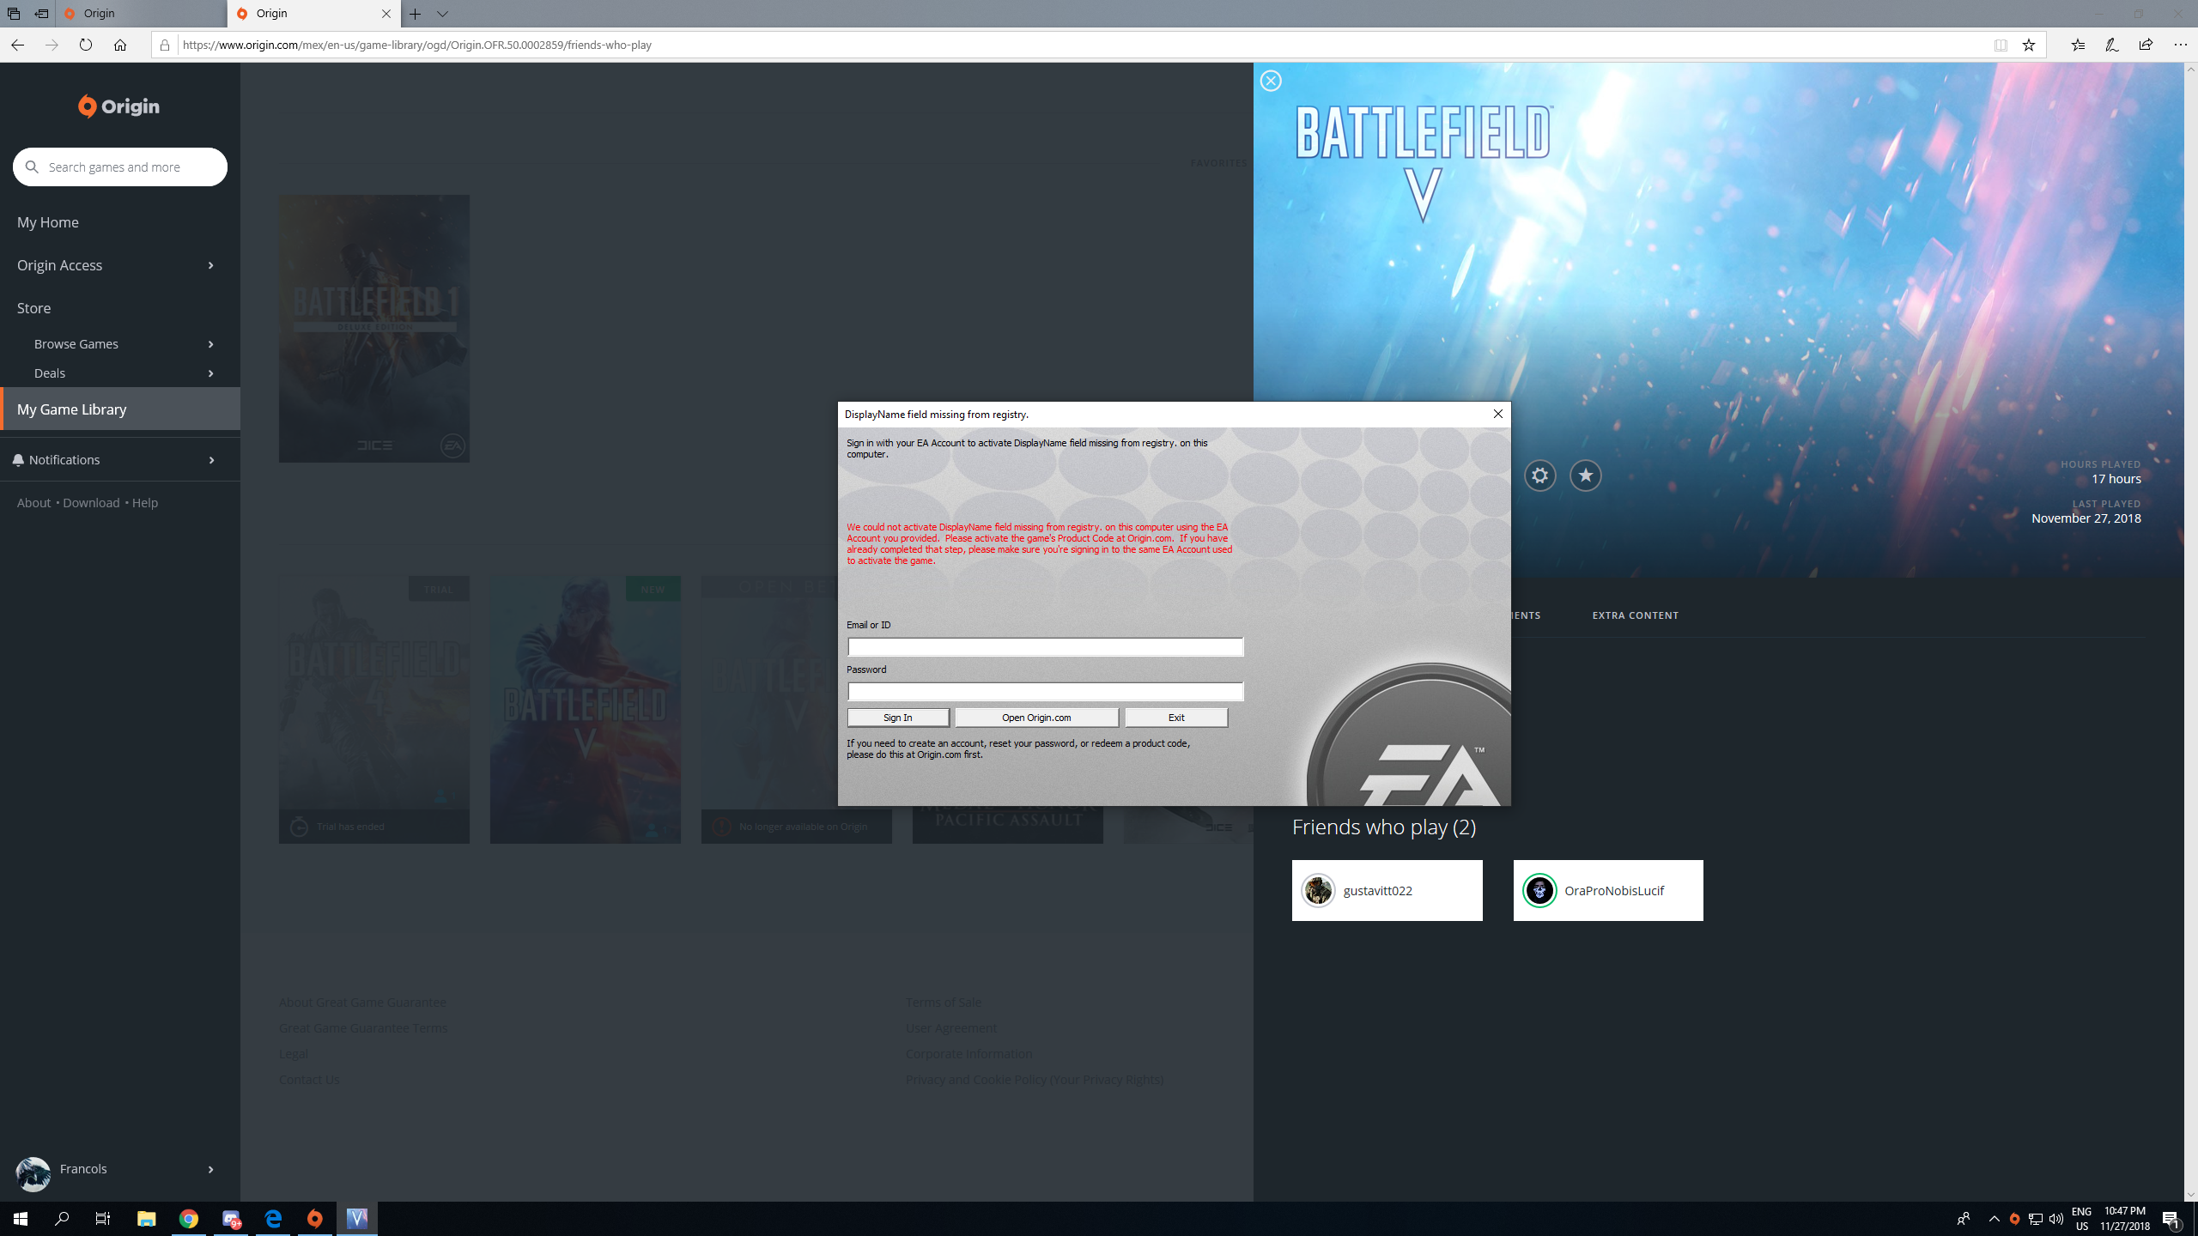Open Task View on taskbar
The image size is (2198, 1236).
pyautogui.click(x=103, y=1219)
